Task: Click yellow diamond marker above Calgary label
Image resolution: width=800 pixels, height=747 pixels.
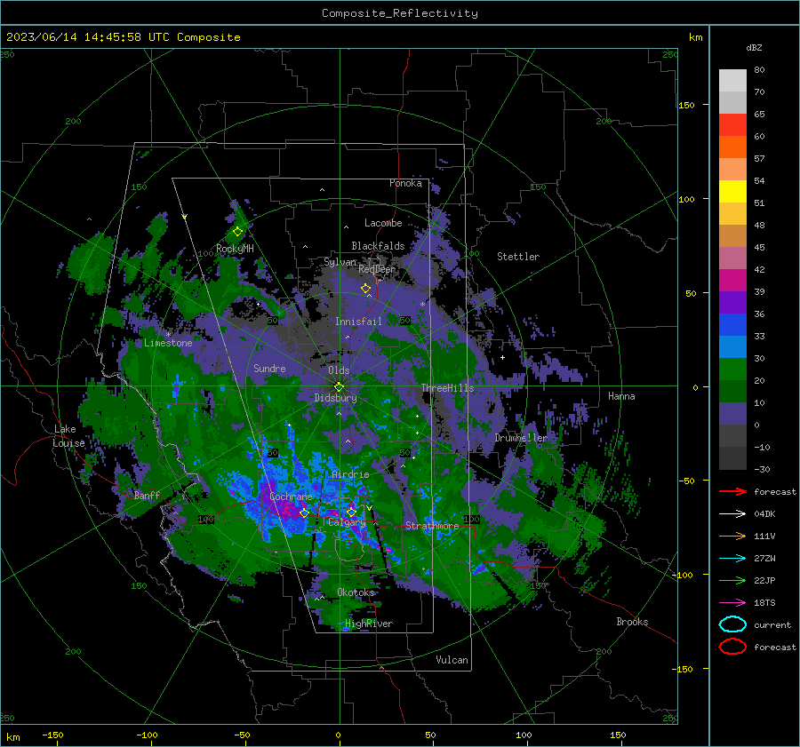Action: coord(351,512)
